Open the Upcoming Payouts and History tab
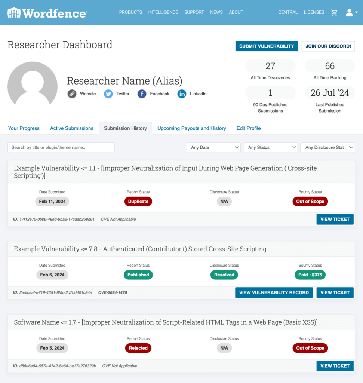The image size is (363, 383). pyautogui.click(x=191, y=128)
